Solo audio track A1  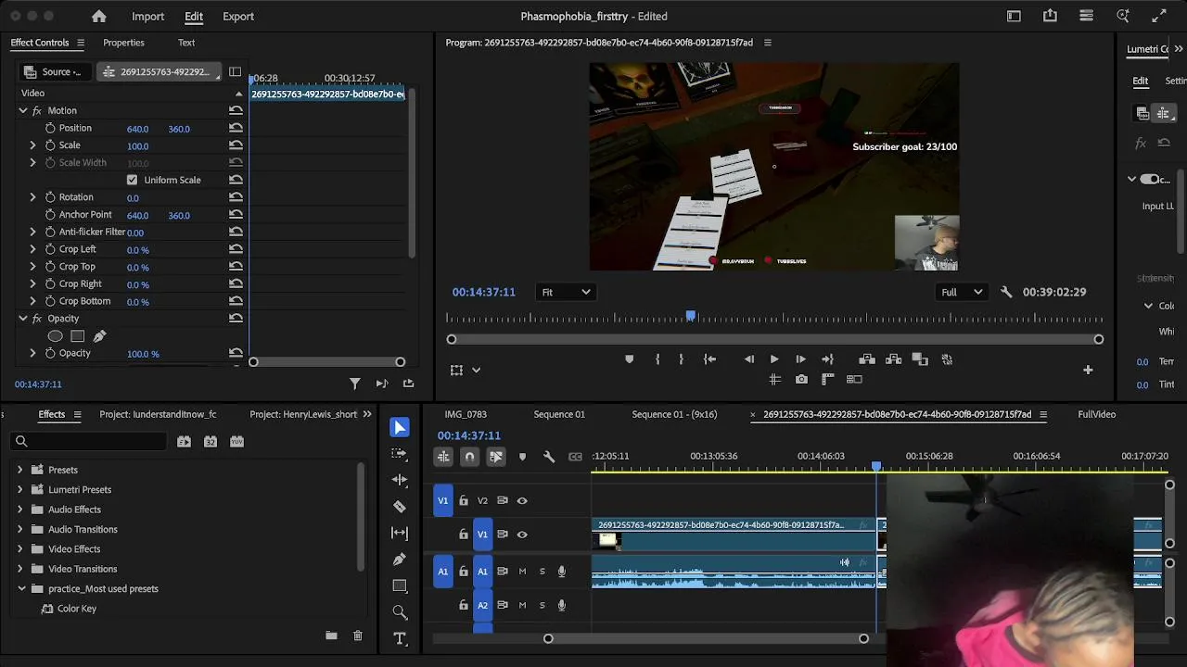tap(542, 572)
